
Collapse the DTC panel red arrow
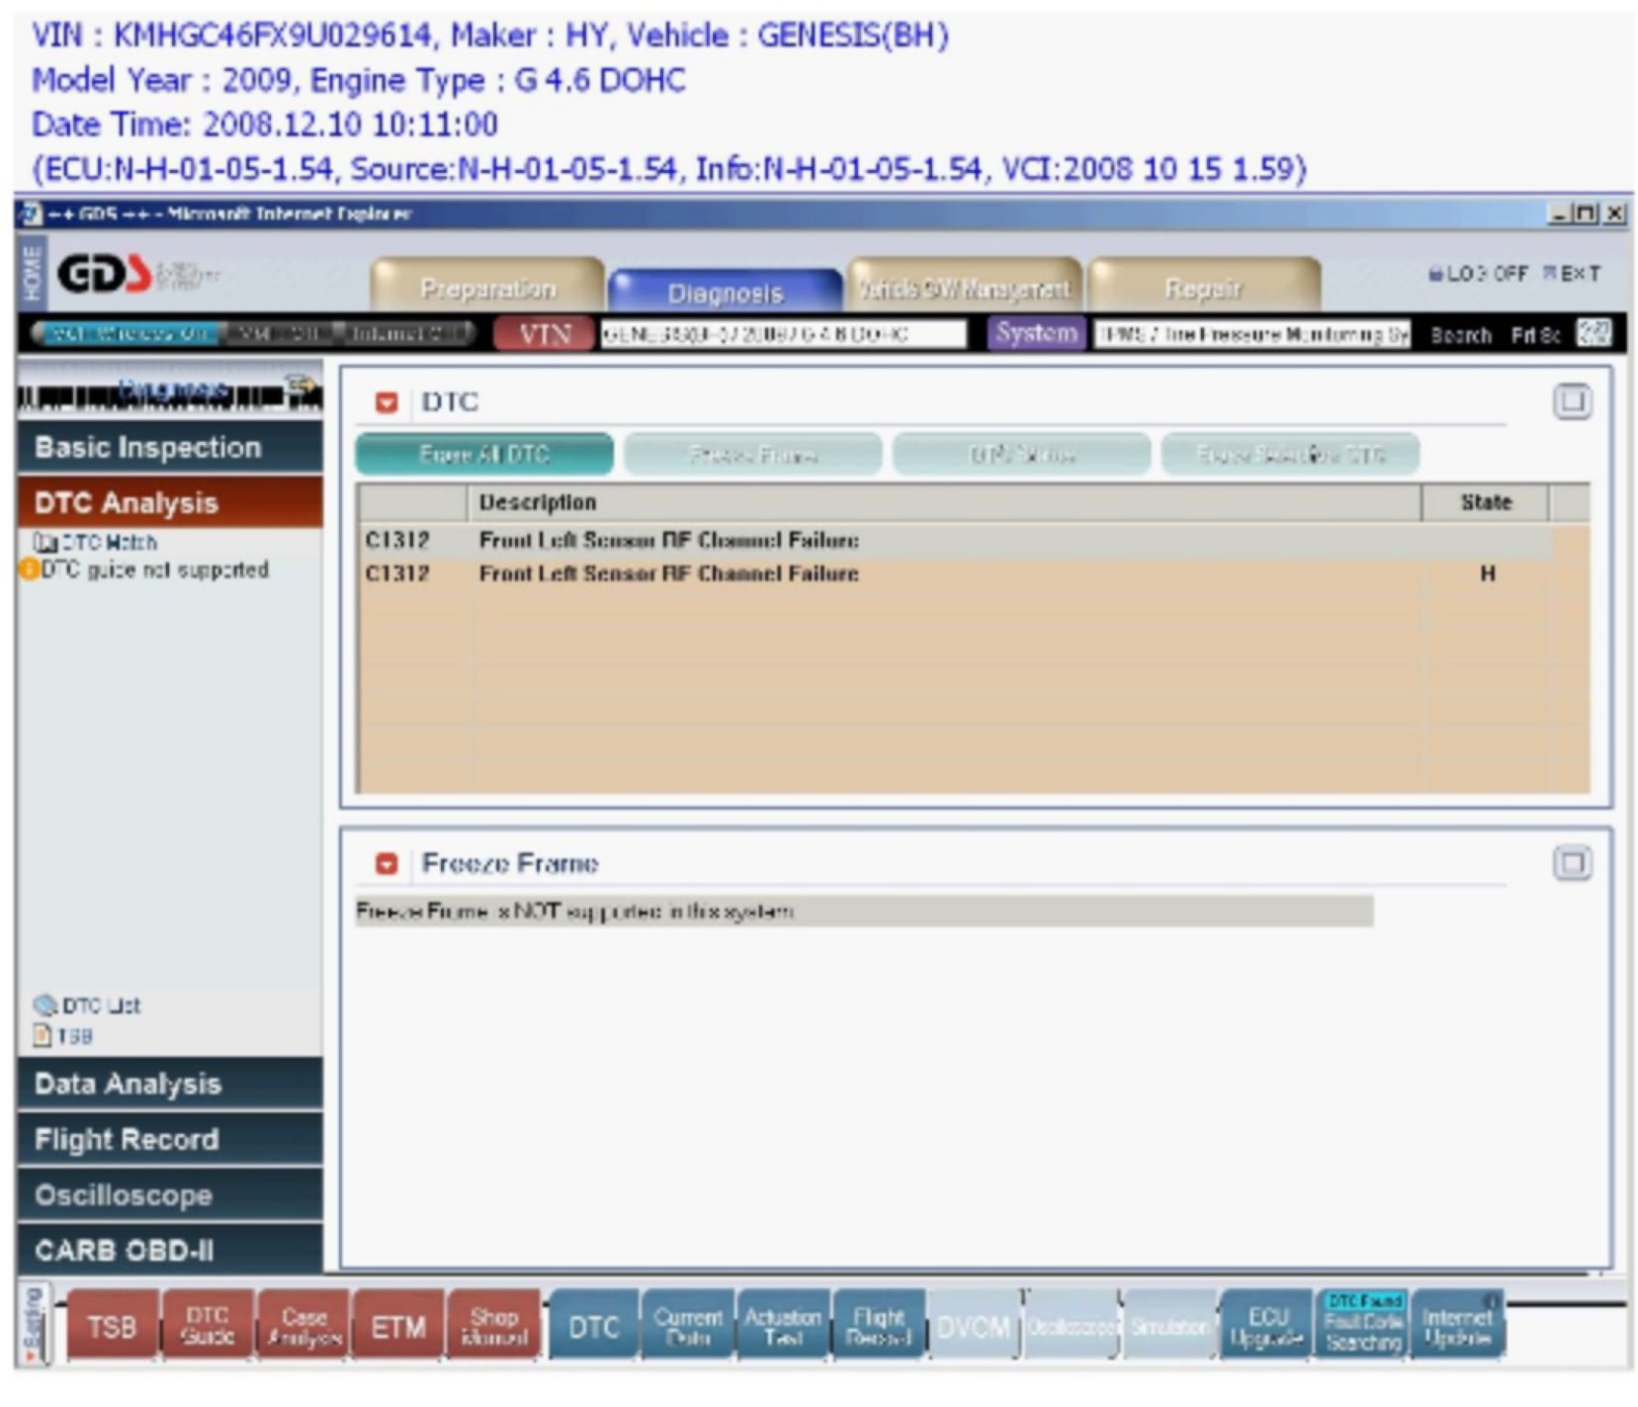pyautogui.click(x=387, y=402)
